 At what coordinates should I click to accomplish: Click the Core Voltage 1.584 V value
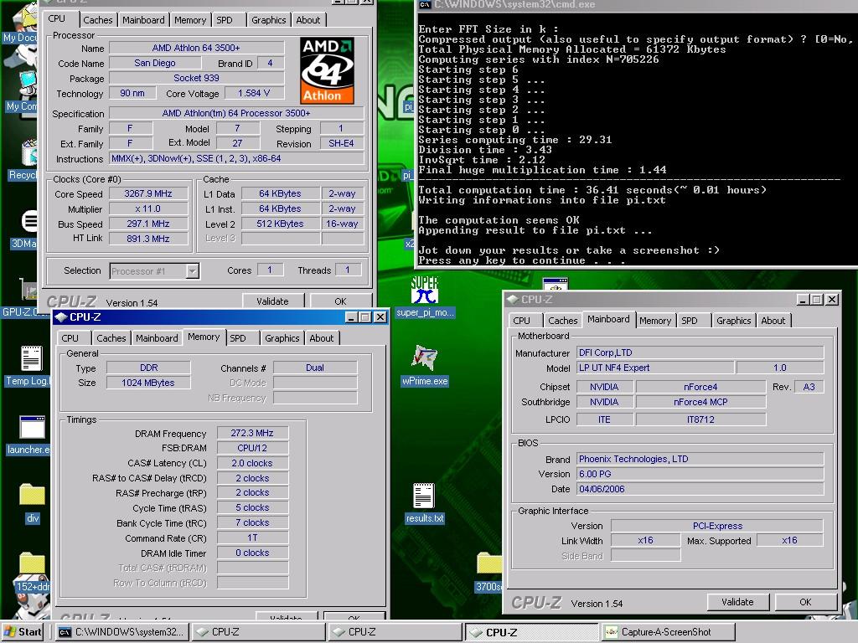pyautogui.click(x=253, y=94)
